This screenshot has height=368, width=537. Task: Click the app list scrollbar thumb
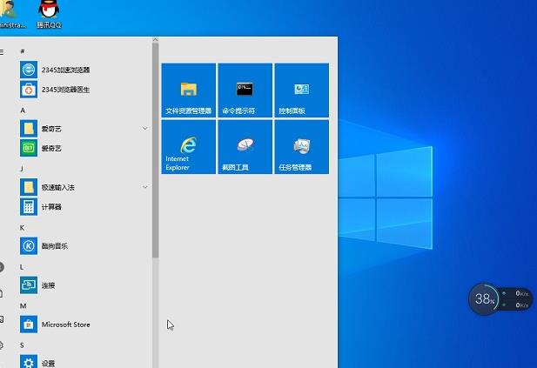click(x=155, y=151)
